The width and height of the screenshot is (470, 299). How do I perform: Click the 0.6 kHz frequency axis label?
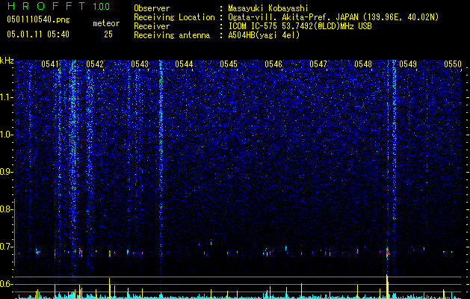tap(6, 284)
